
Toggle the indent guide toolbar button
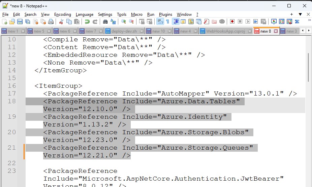pyautogui.click(x=176, y=22)
